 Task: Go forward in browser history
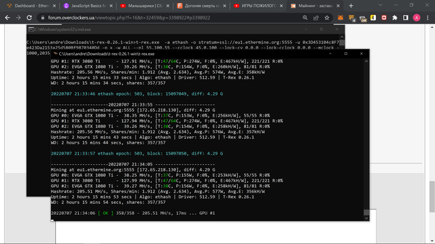click(x=18, y=18)
